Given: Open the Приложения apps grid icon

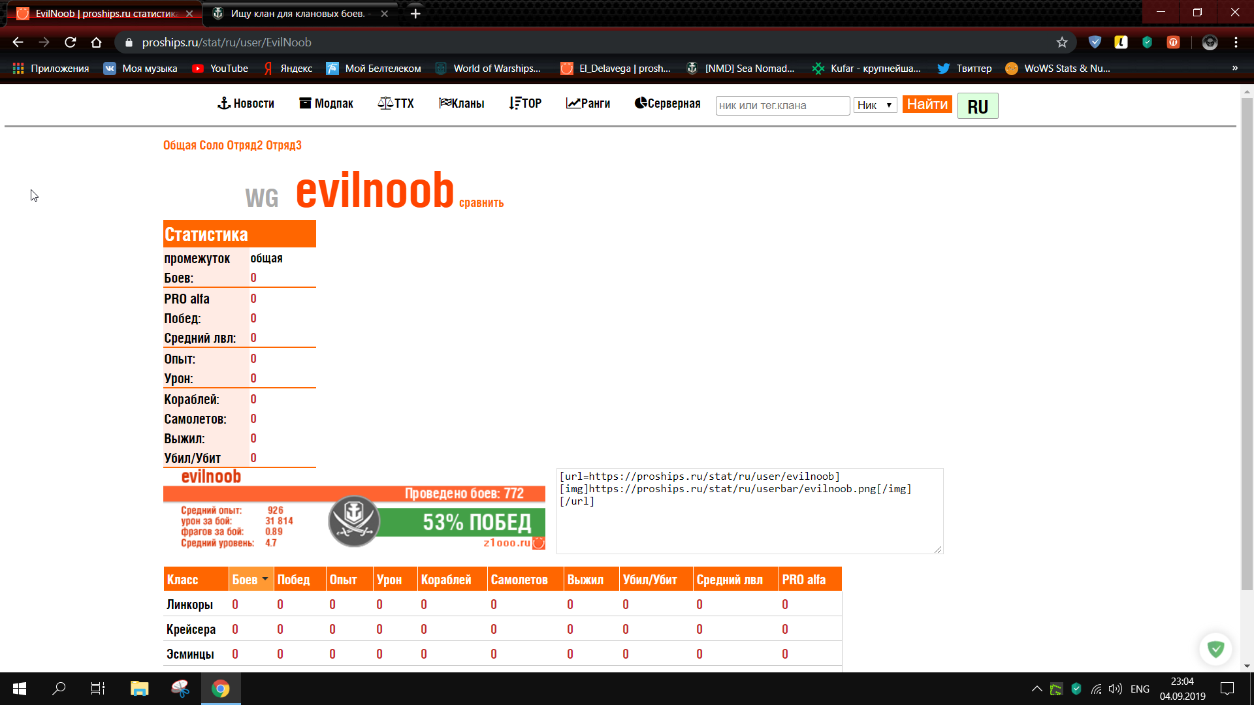Looking at the screenshot, I should 18,69.
